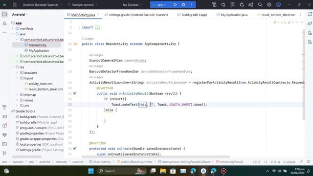Open the Search Everywhere magnifier
The image size is (313, 176).
point(260,4)
